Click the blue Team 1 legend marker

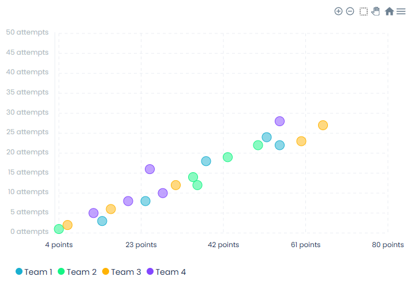click(x=19, y=272)
